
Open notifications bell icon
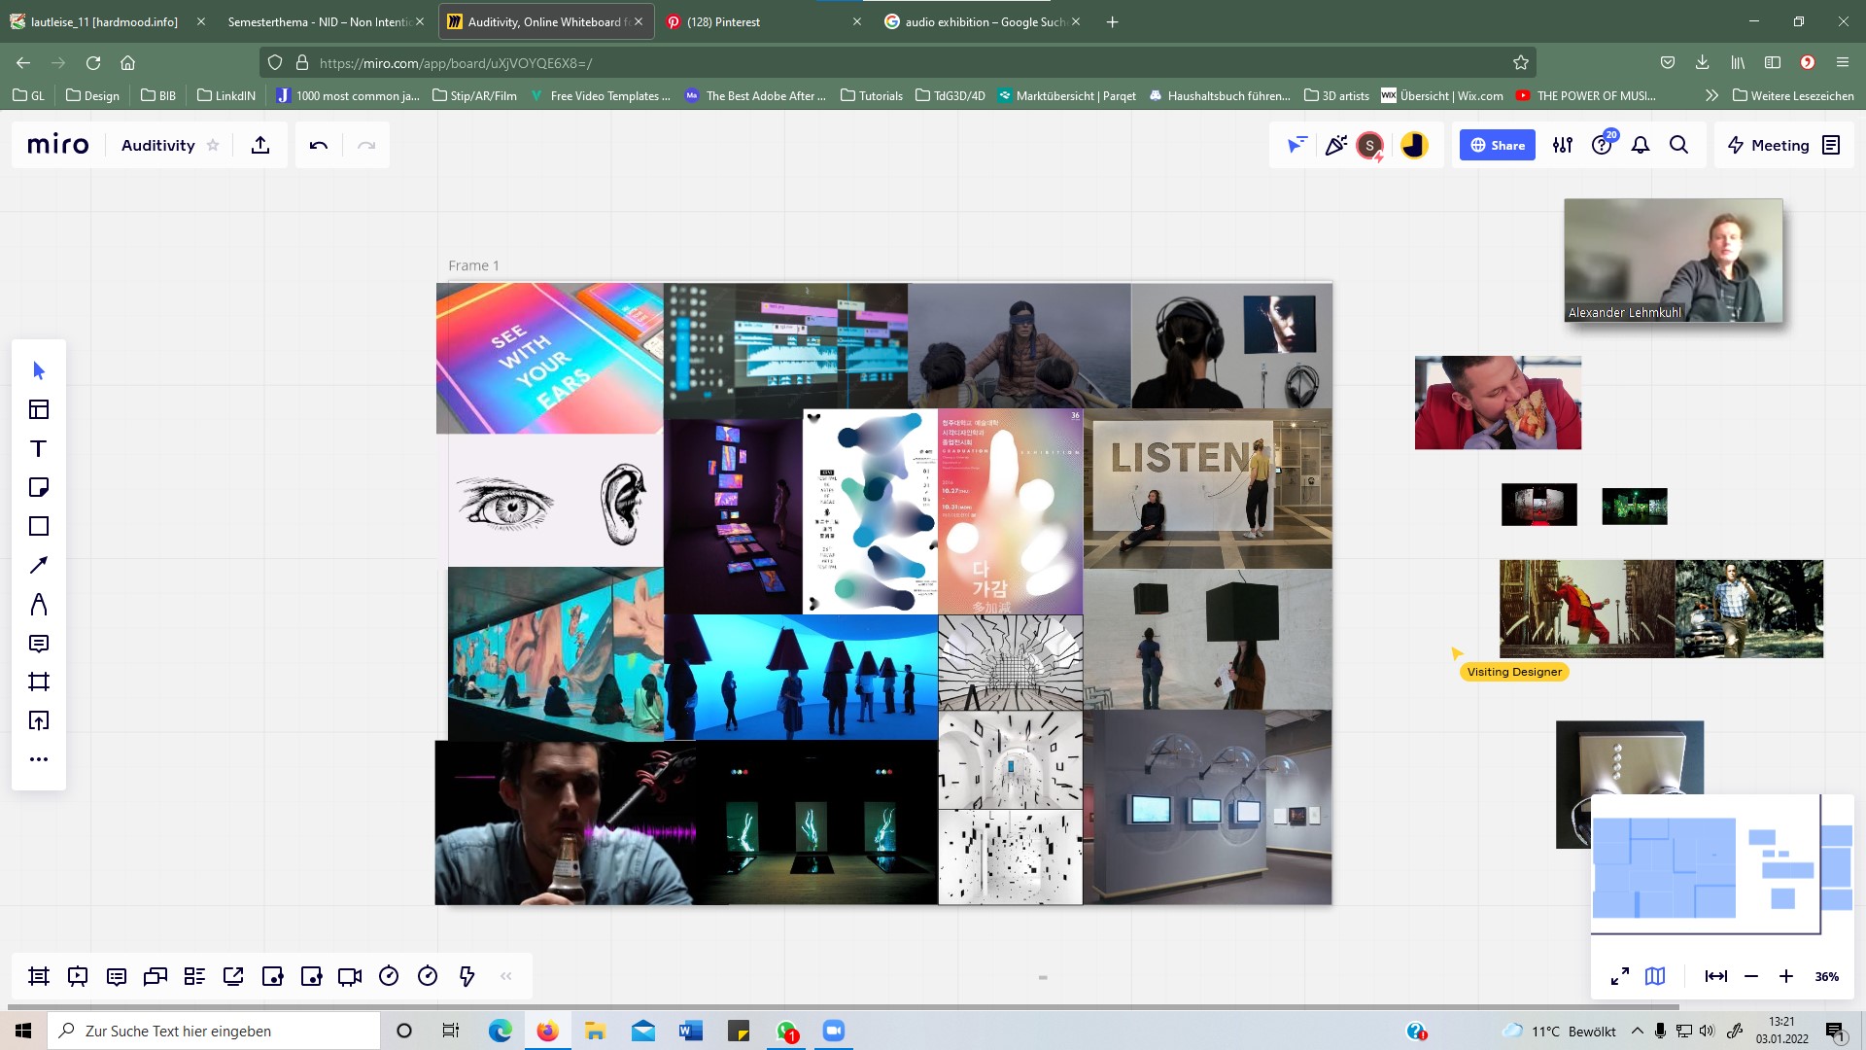pos(1641,145)
